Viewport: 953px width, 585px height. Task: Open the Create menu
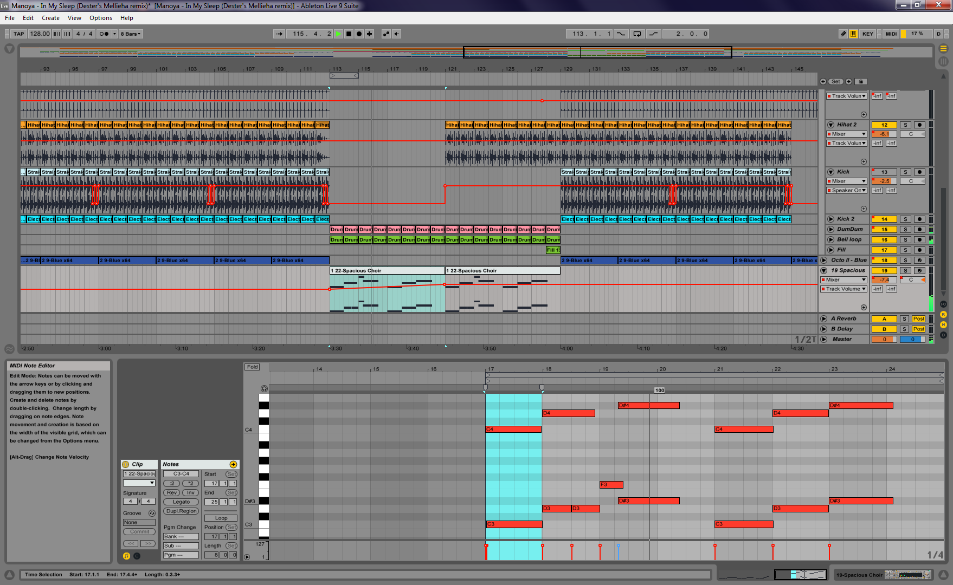pos(51,18)
